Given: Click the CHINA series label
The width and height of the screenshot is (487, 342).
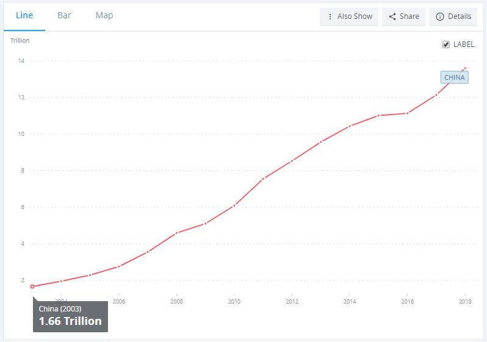Looking at the screenshot, I should tap(454, 77).
